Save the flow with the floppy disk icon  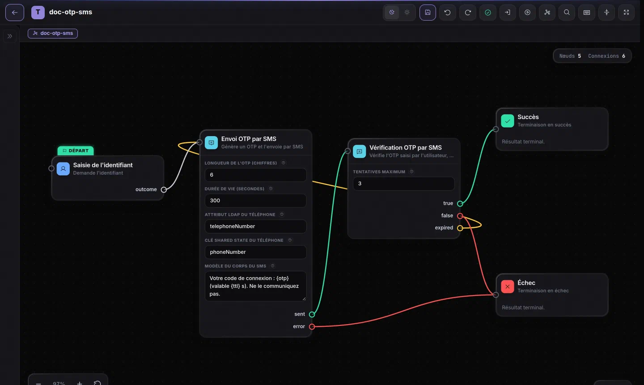click(x=428, y=13)
